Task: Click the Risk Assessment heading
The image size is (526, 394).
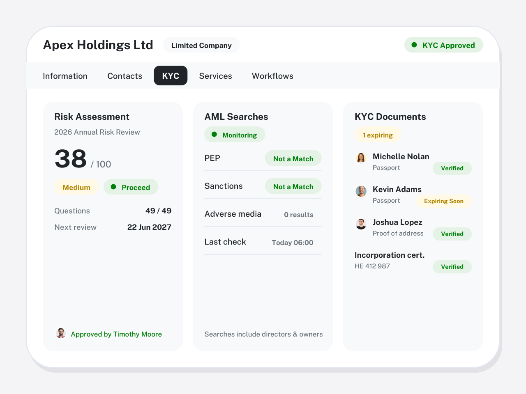Action: 92,117
